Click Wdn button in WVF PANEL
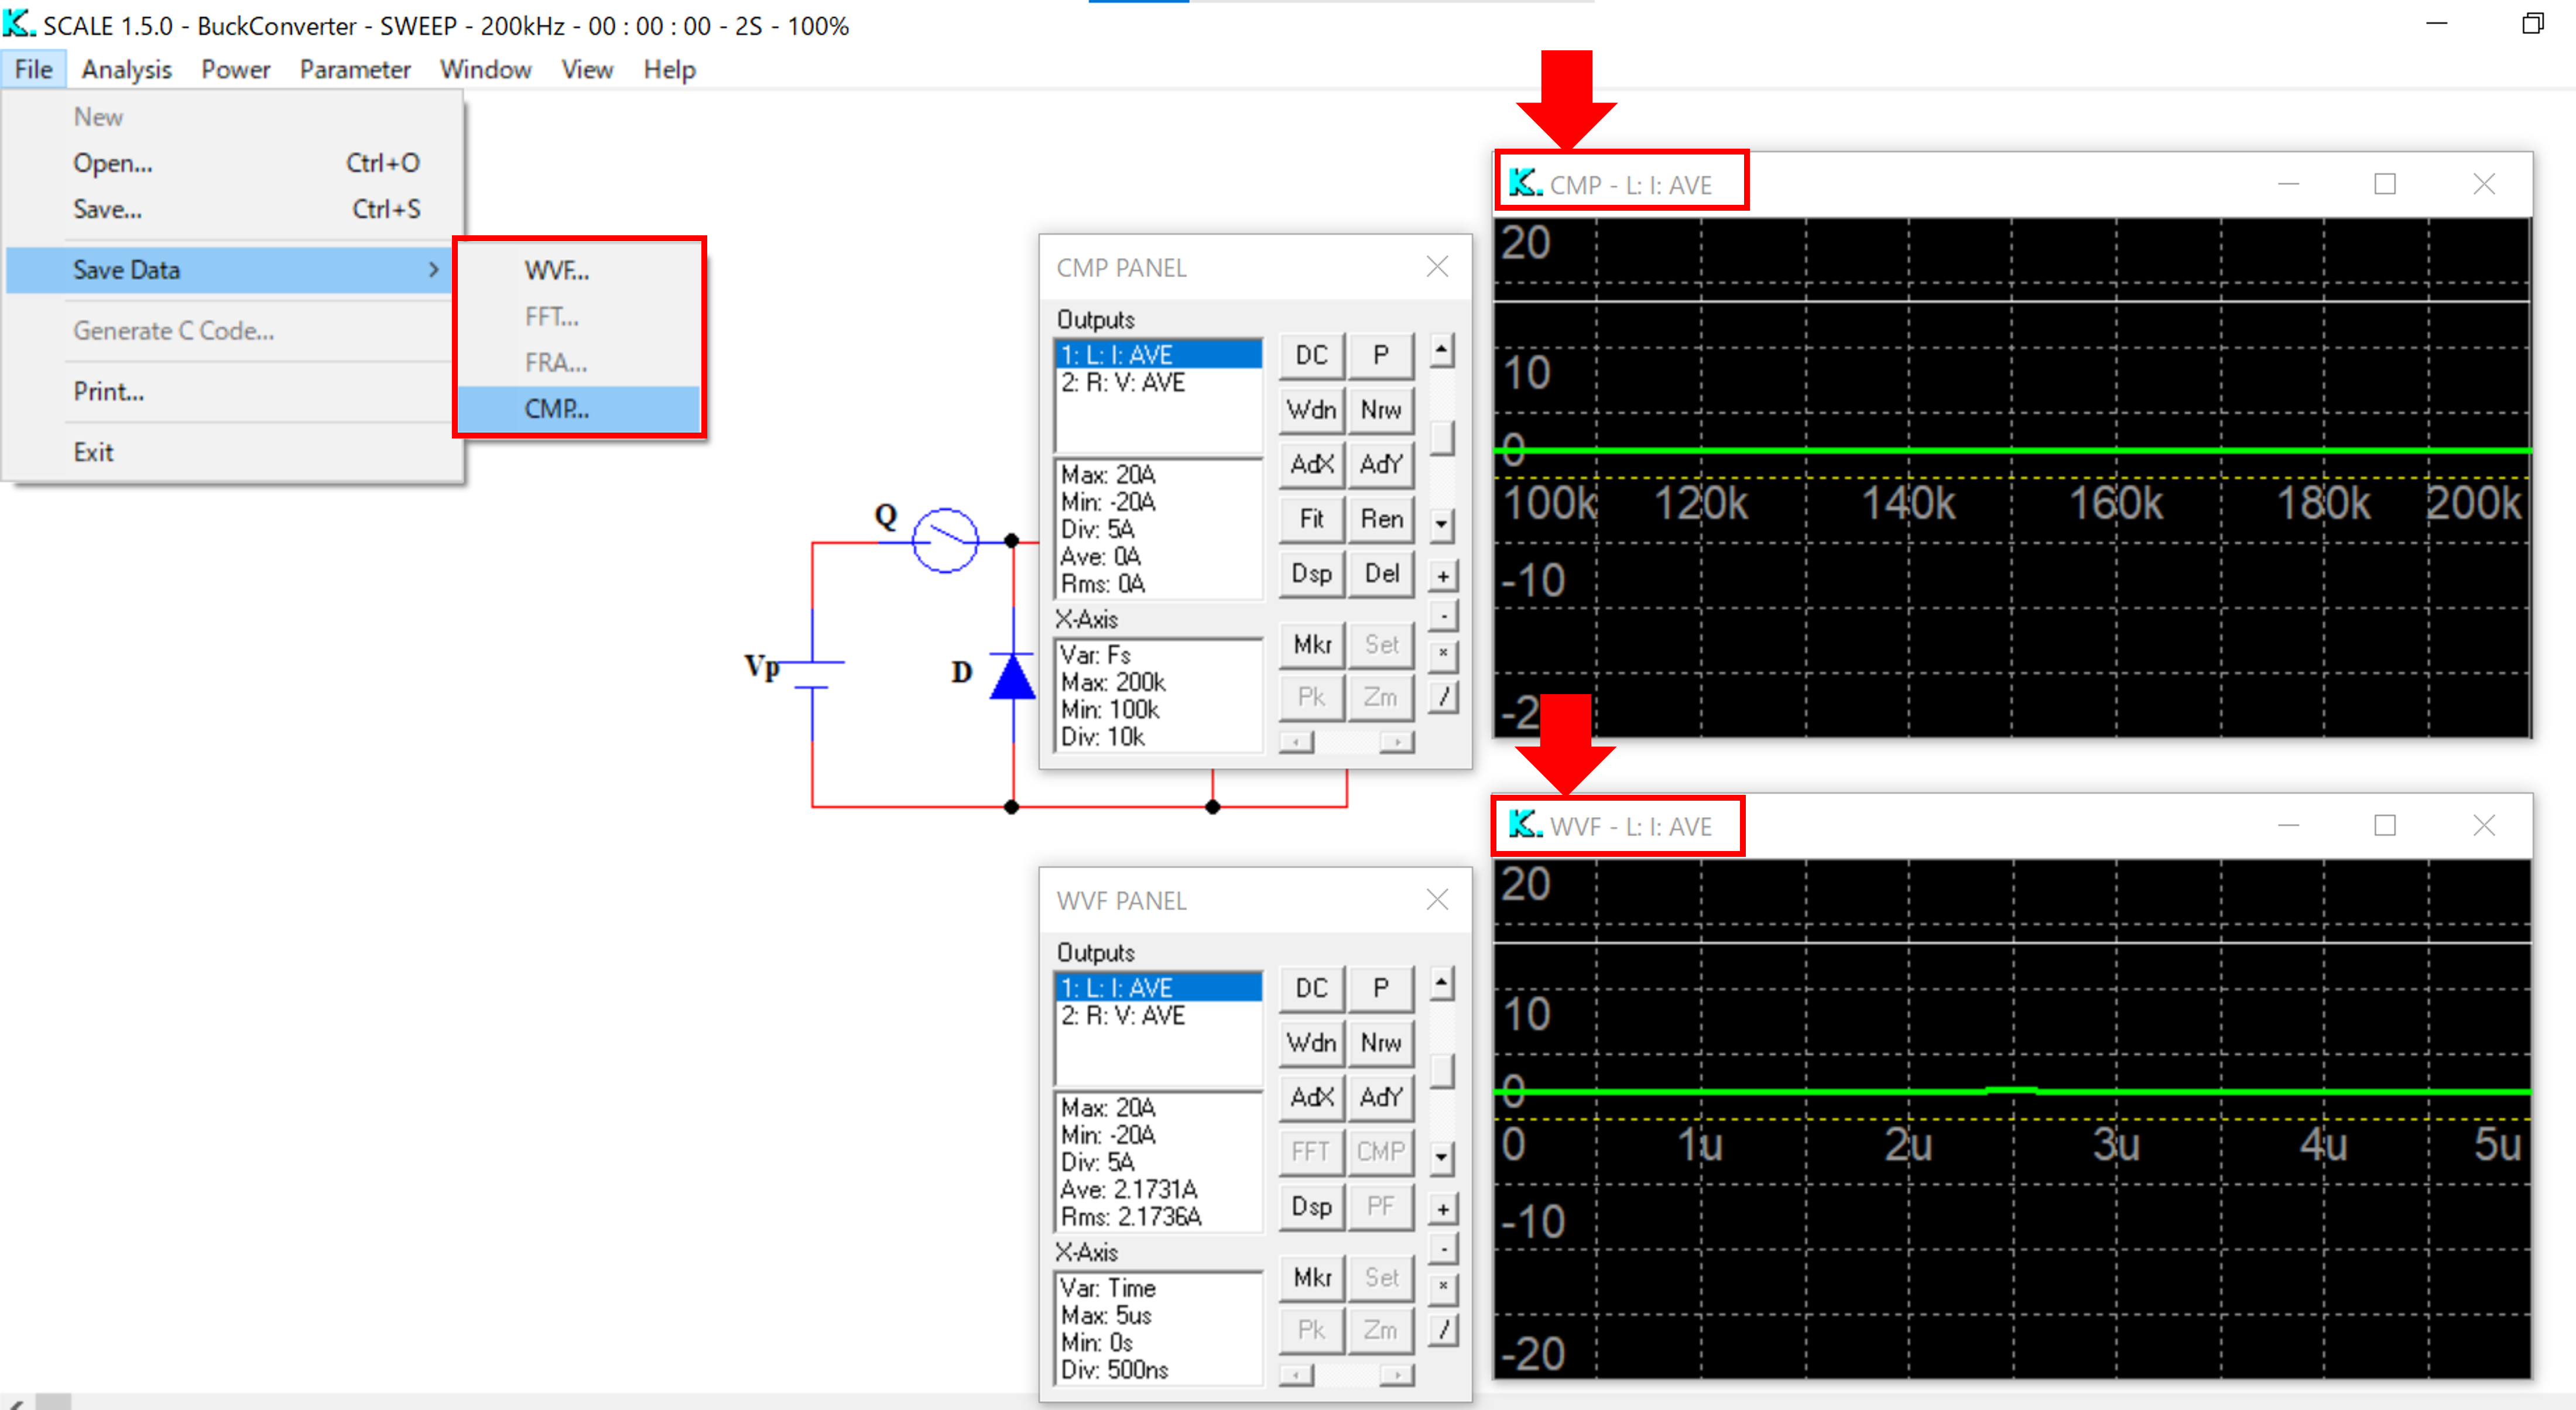The width and height of the screenshot is (2576, 1410). click(1311, 1043)
